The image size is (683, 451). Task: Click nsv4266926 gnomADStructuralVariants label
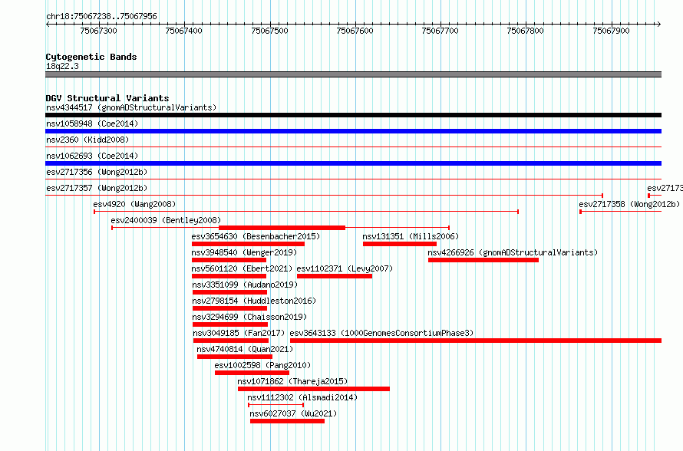click(x=513, y=252)
